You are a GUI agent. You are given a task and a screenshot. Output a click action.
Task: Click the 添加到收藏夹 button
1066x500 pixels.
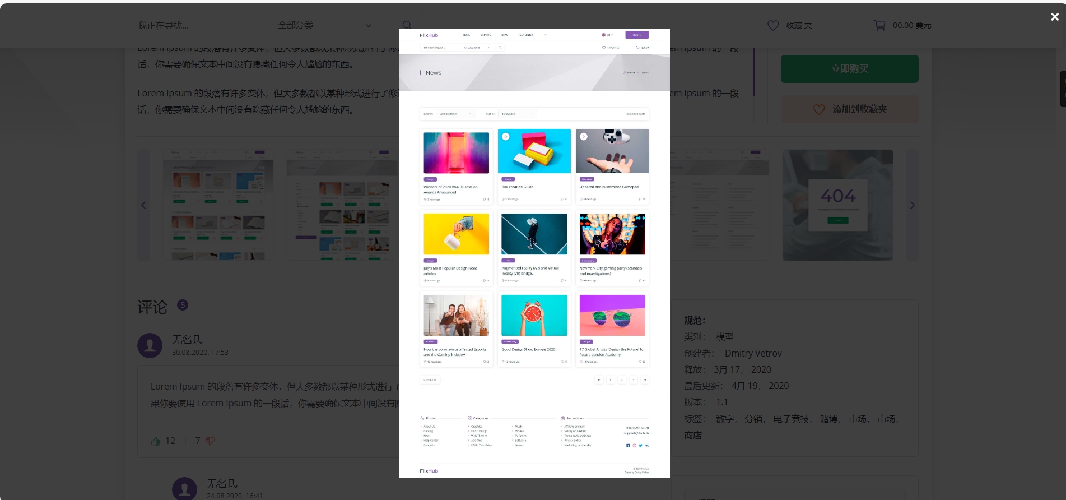coord(849,109)
